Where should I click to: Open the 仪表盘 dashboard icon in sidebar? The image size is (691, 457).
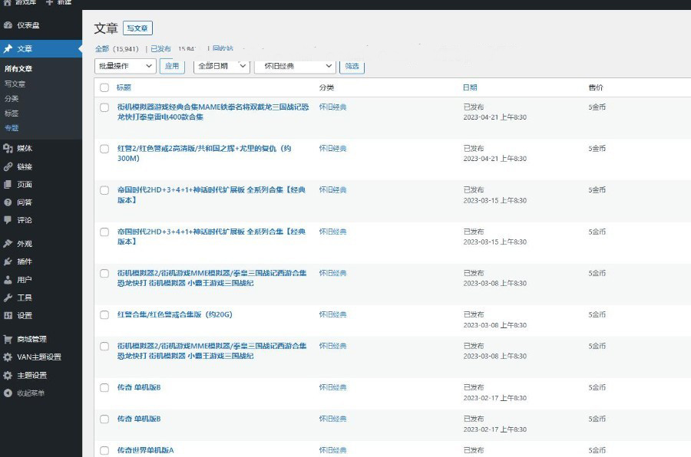pyautogui.click(x=8, y=25)
